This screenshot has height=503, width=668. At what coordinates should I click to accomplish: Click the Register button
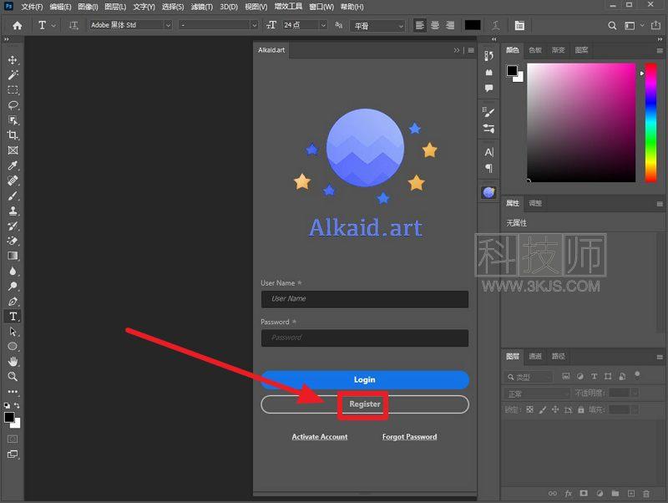click(365, 404)
